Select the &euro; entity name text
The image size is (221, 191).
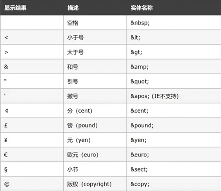tap(139, 155)
